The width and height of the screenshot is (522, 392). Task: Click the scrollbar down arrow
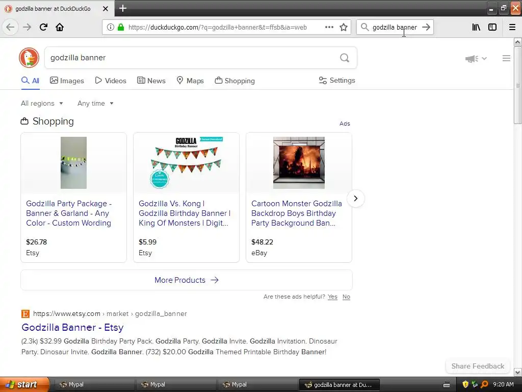[518, 372]
